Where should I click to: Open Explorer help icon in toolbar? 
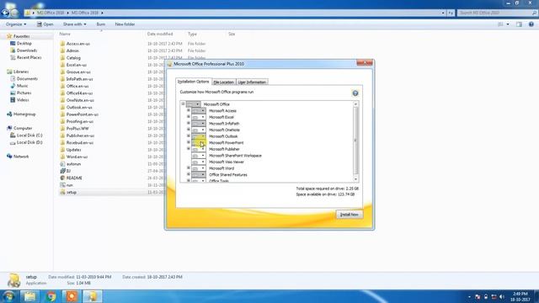531,24
